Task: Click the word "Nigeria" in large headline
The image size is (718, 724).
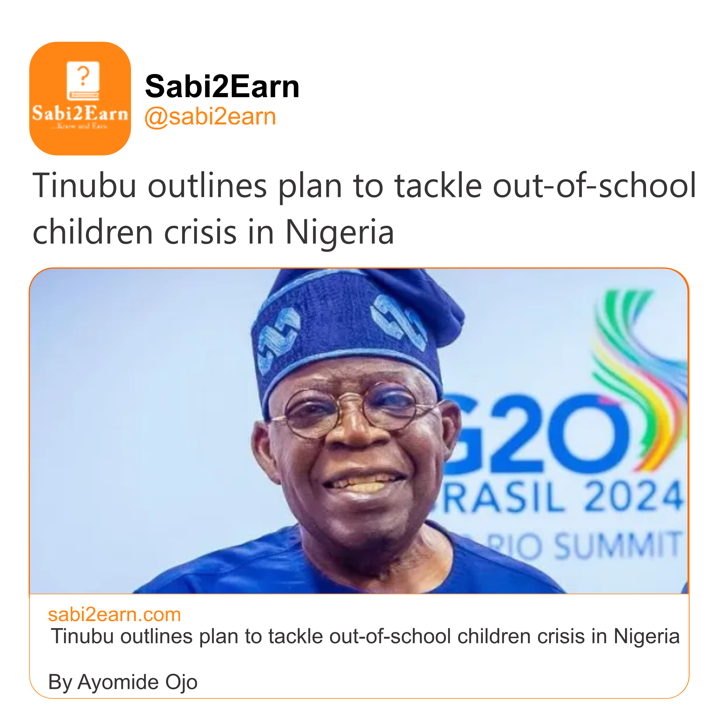Action: click(x=339, y=232)
